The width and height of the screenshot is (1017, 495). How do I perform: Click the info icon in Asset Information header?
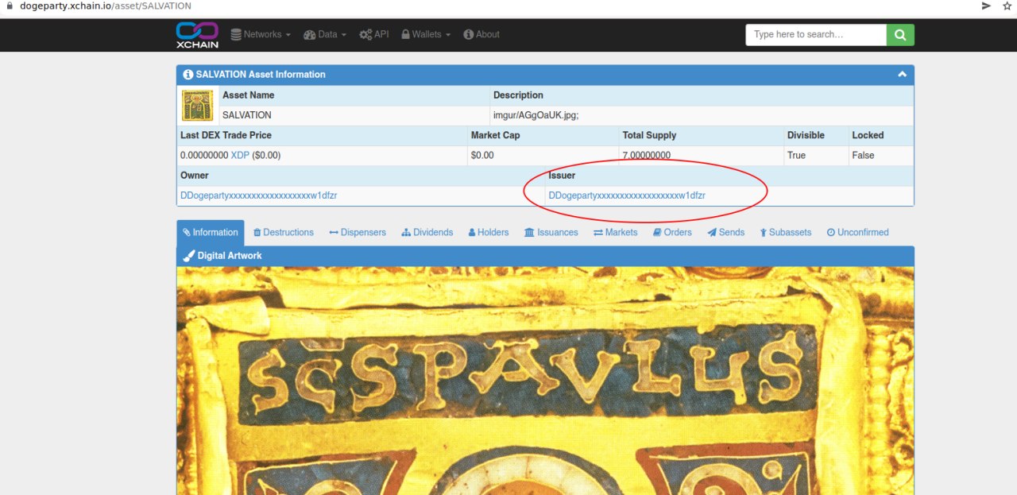point(188,75)
